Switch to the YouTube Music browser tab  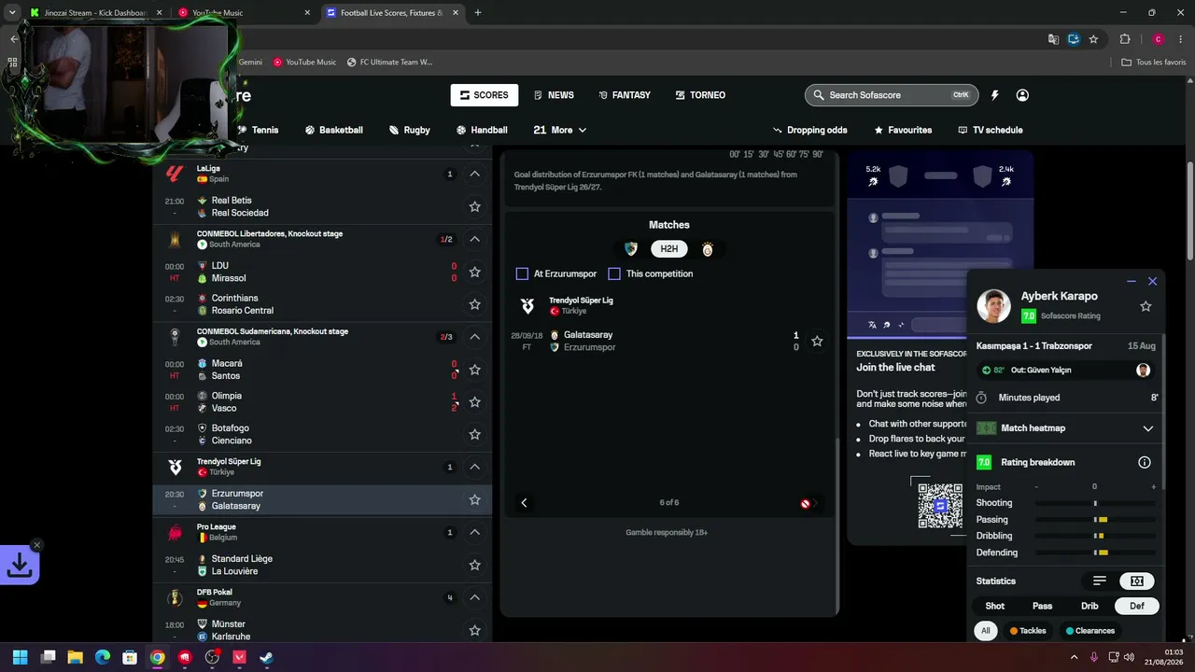pos(245,13)
